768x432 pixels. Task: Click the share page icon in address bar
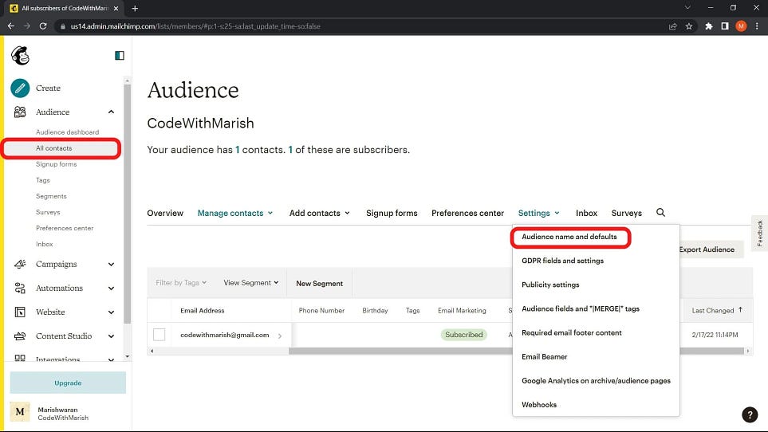[x=673, y=26]
